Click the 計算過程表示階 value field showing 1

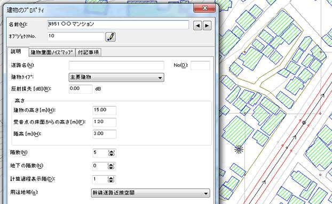100,179
